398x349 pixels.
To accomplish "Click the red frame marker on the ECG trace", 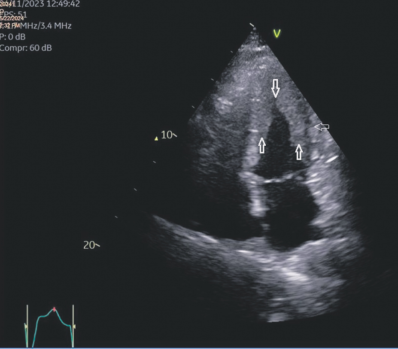I will (55, 309).
